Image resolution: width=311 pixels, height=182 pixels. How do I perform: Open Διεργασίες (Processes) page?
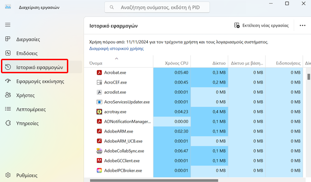click(x=28, y=39)
